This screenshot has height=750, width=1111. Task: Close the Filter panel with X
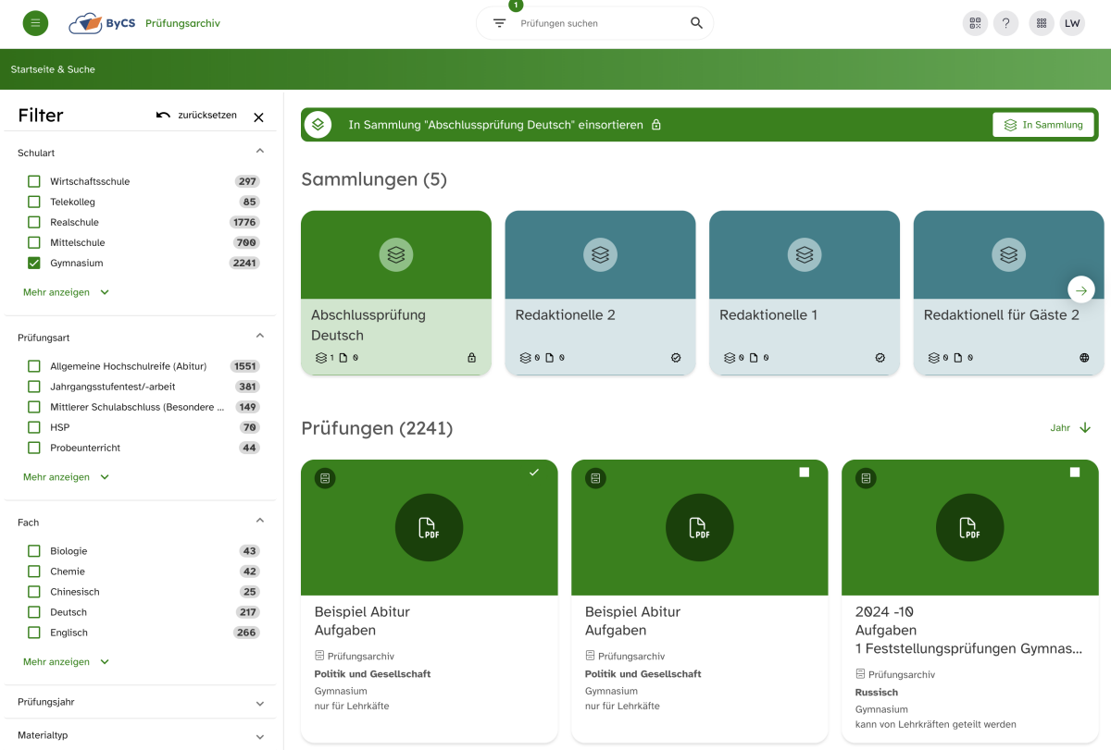(x=258, y=117)
